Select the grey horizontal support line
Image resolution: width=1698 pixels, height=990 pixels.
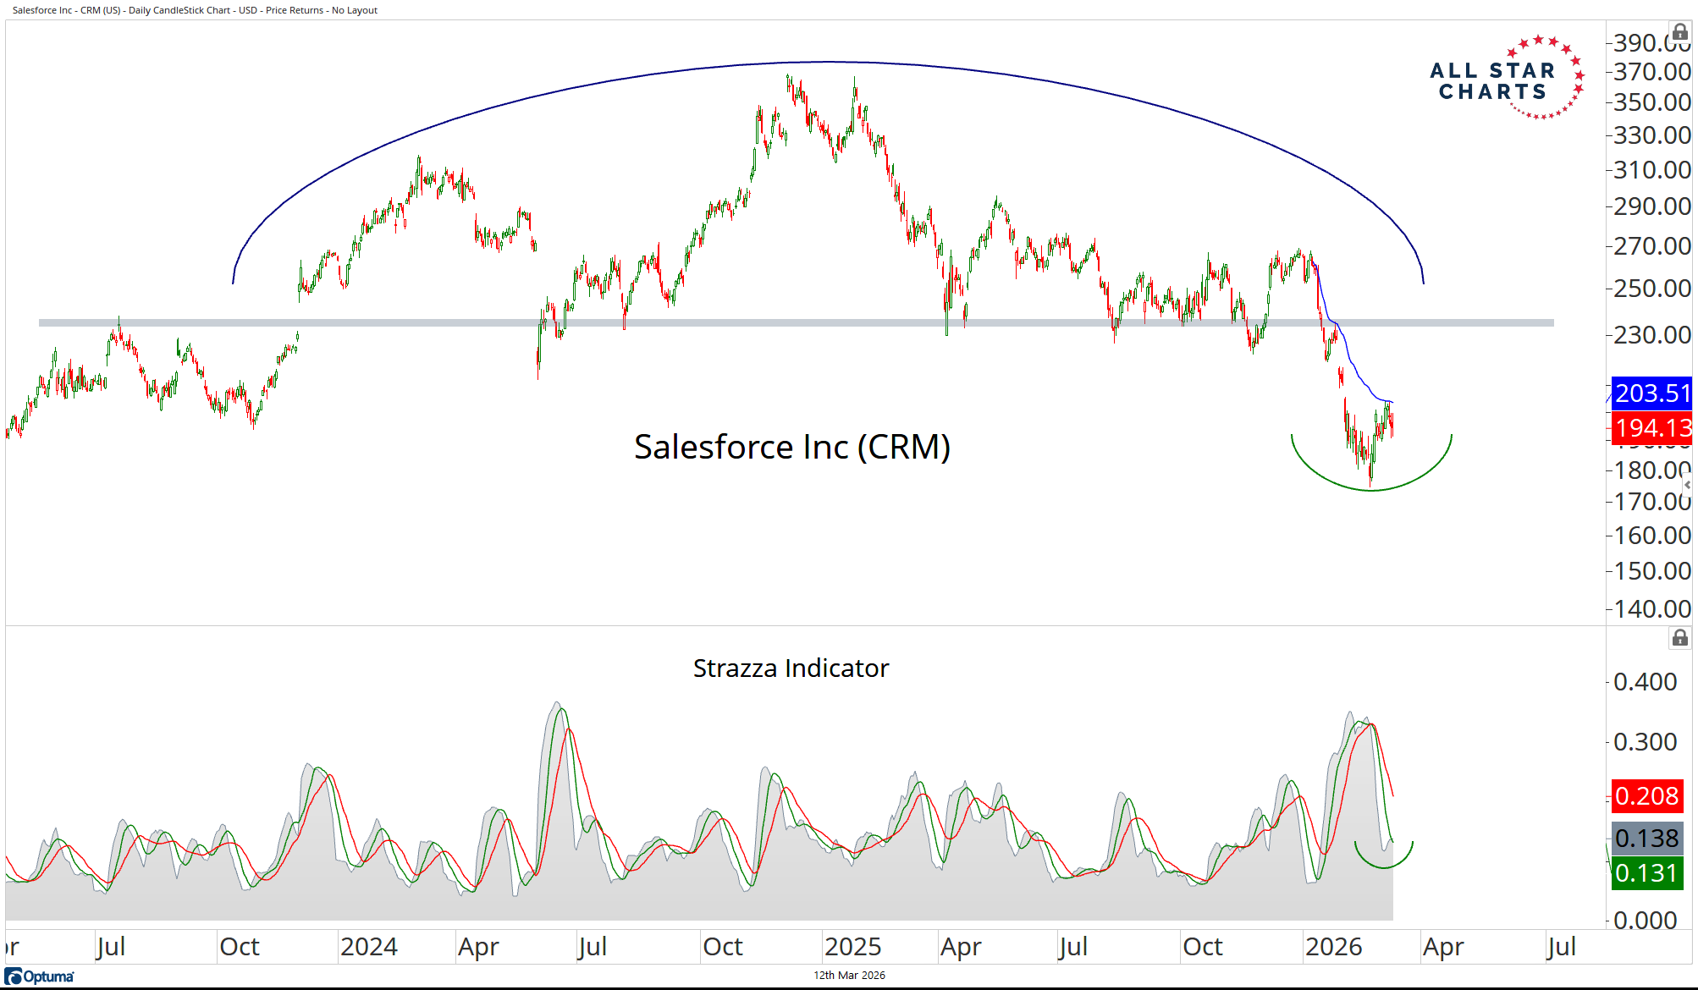coord(423,322)
